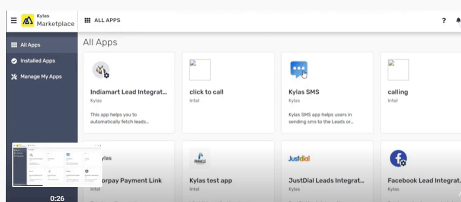This screenshot has width=461, height=202.
Task: Click the Kylas SMS chat bubble icon
Action: point(299,69)
